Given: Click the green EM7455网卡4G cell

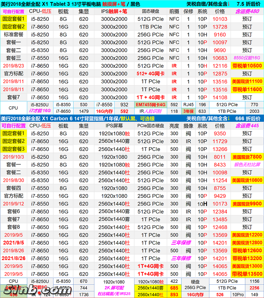Looking at the screenshot, I should click(x=151, y=105).
